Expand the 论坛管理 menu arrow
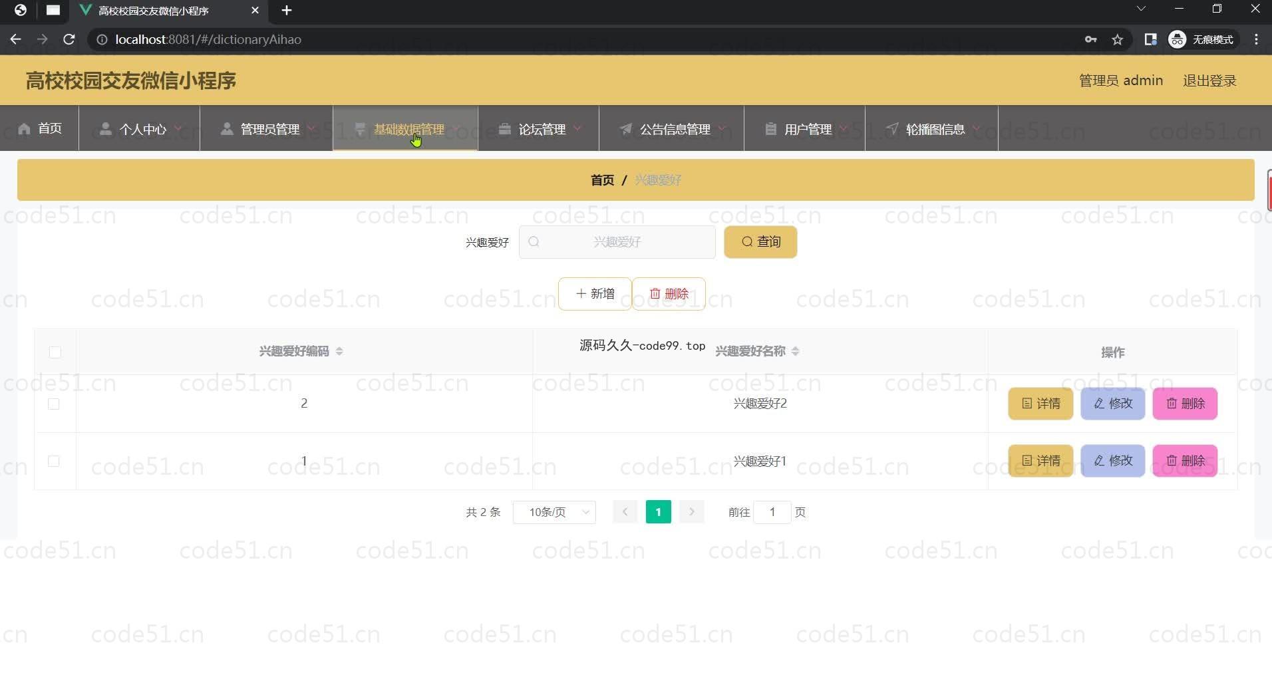The height and width of the screenshot is (677, 1272). tap(577, 128)
